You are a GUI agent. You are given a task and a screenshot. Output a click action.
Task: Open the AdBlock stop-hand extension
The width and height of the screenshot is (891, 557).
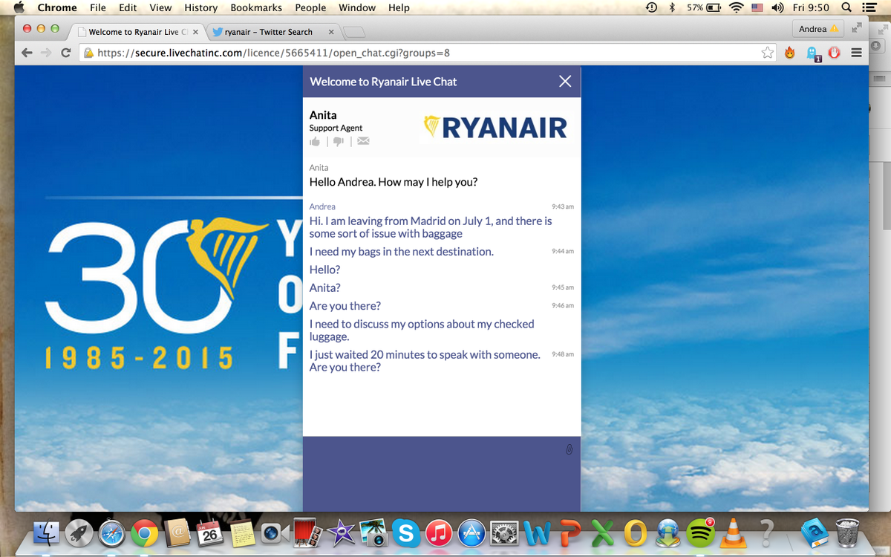click(x=835, y=53)
